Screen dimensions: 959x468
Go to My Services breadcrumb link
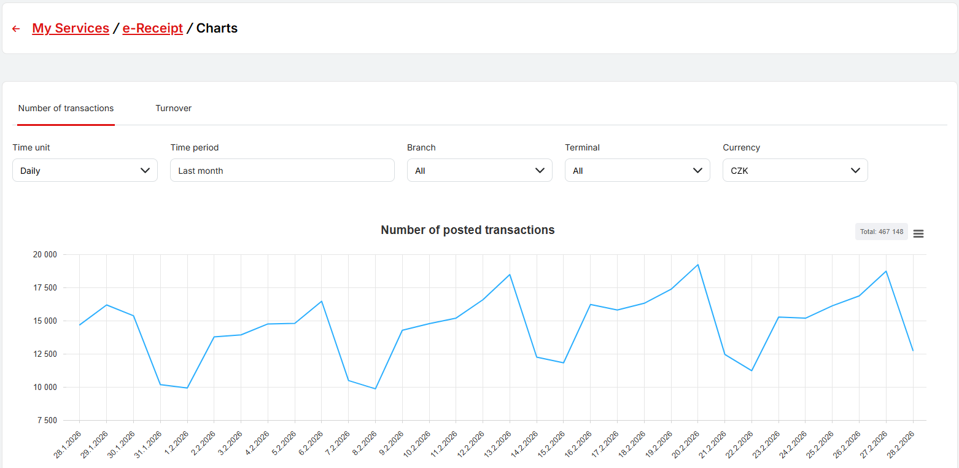pyautogui.click(x=71, y=28)
